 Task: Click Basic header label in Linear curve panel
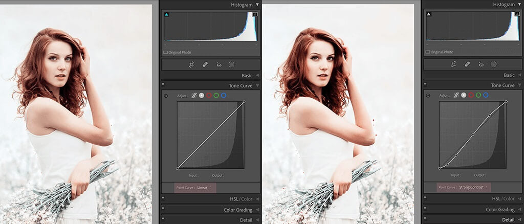coord(247,76)
